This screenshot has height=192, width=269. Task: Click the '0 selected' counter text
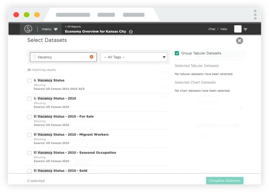[36, 181]
